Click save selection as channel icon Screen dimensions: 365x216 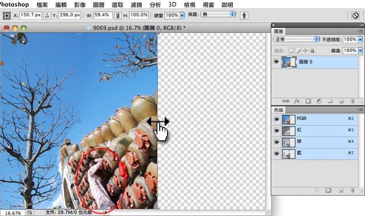(x=328, y=190)
